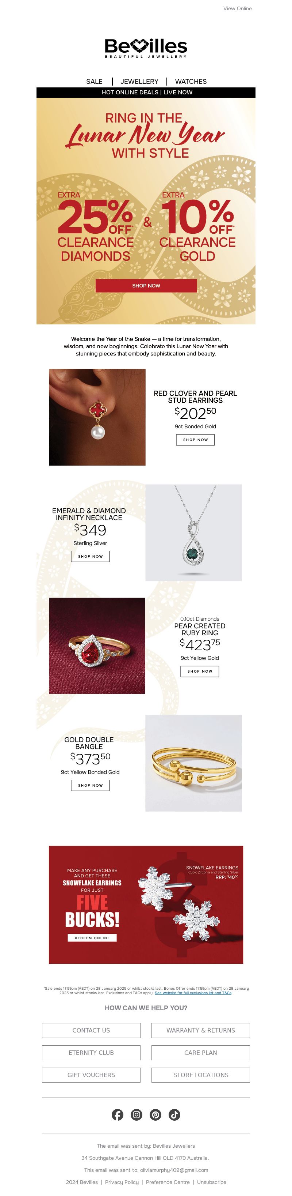292x1196 pixels.
Task: Open the Instagram social icon
Action: [x=136, y=1115]
